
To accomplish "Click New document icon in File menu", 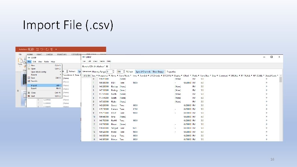I will (29, 65).
